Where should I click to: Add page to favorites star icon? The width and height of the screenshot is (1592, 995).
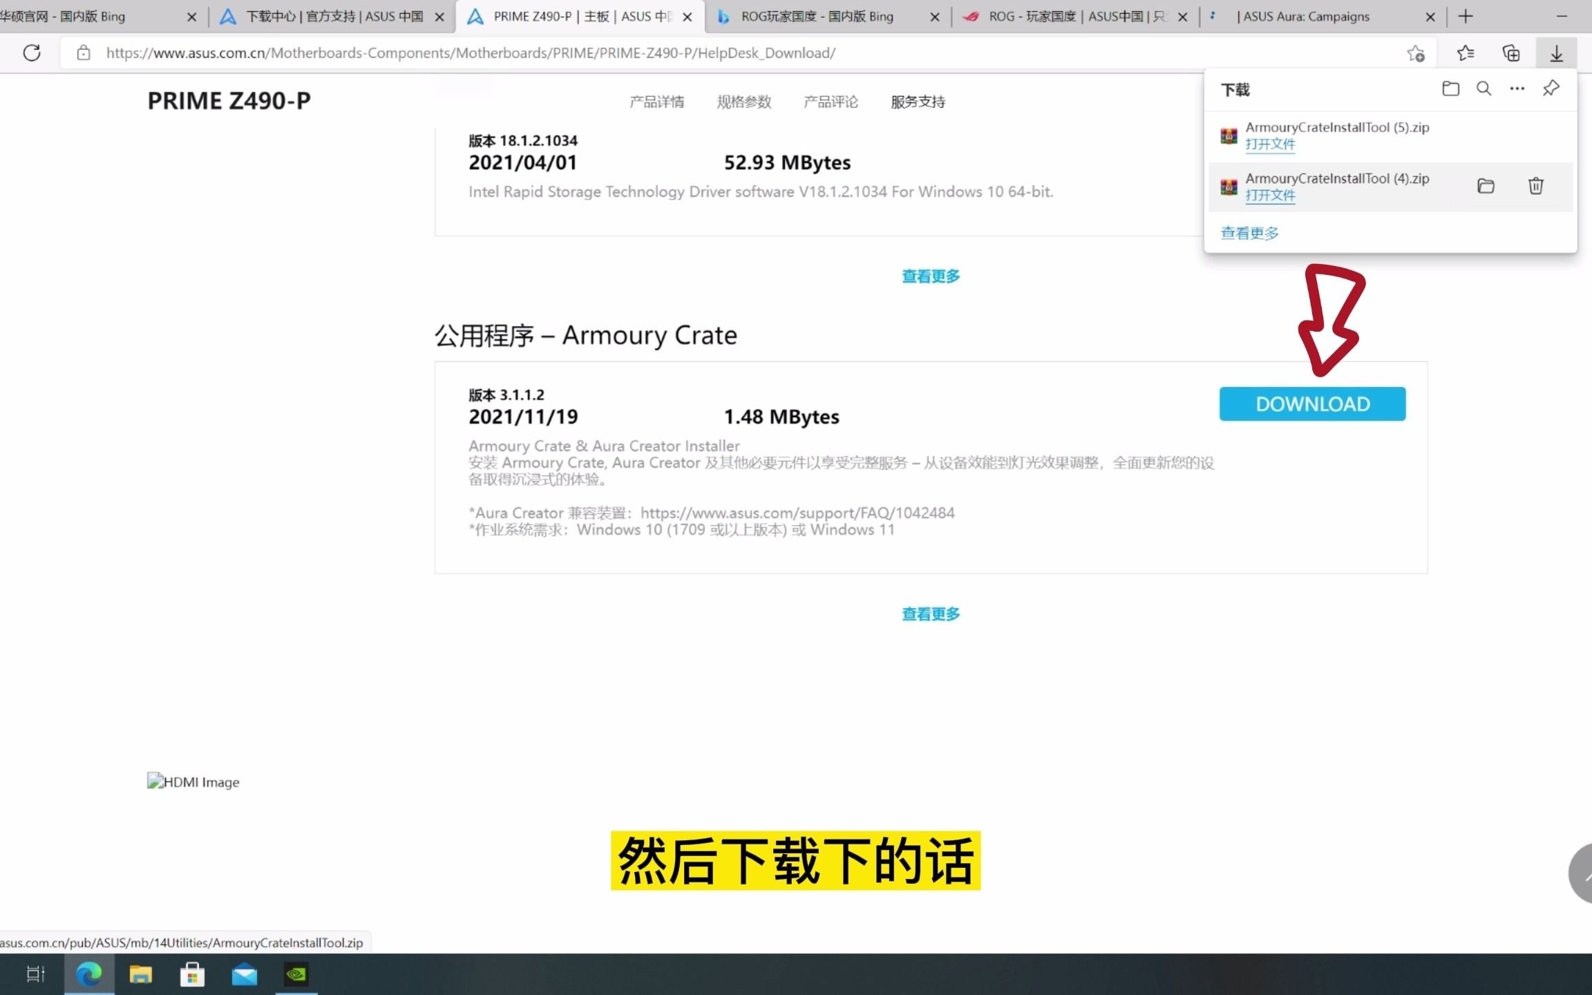(x=1415, y=53)
